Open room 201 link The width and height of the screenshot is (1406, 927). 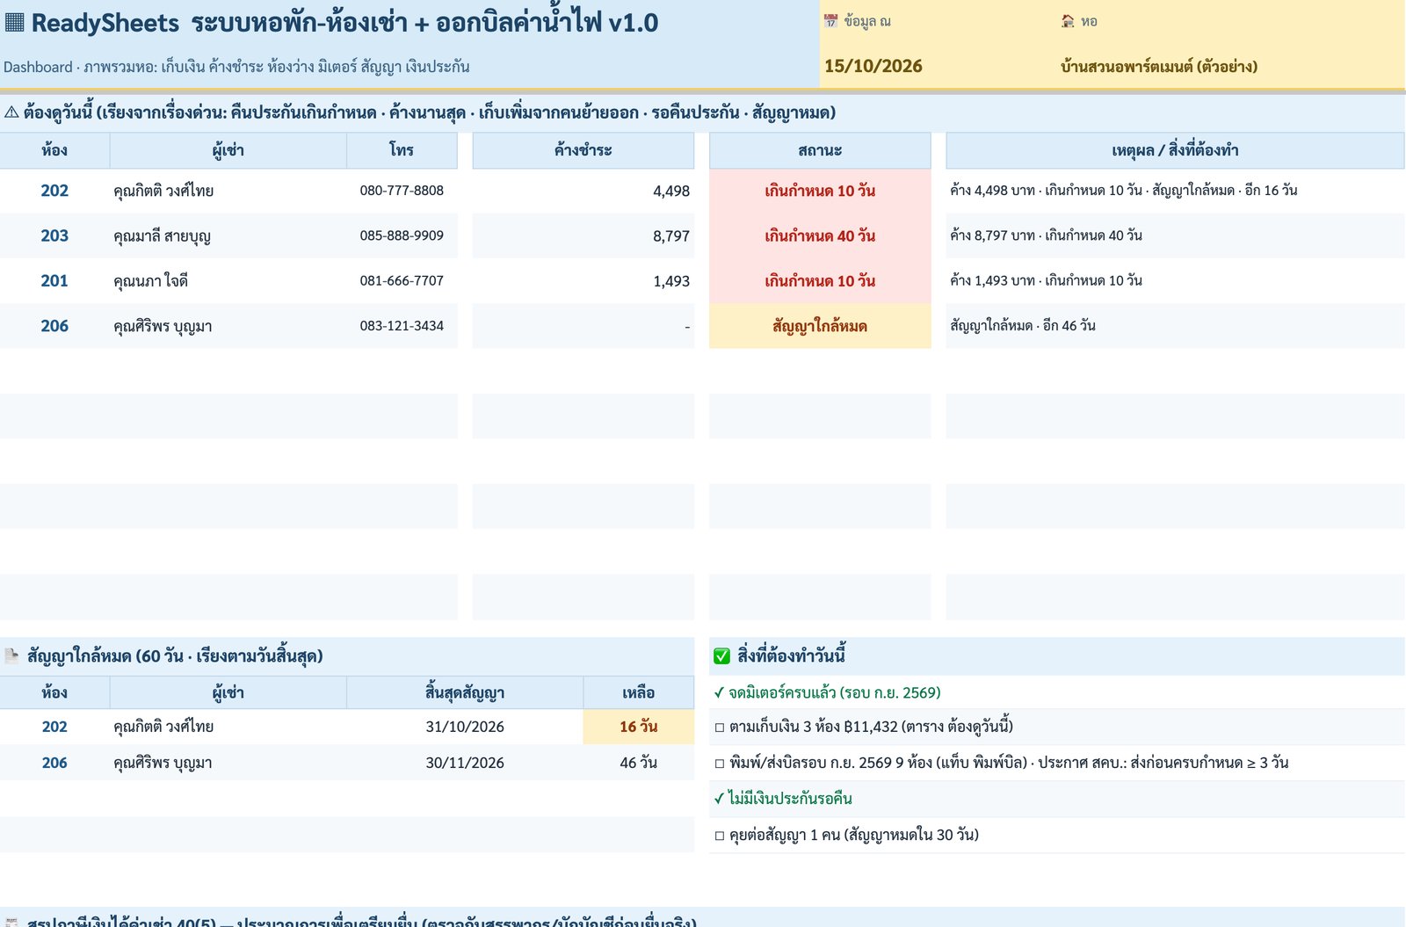[54, 281]
